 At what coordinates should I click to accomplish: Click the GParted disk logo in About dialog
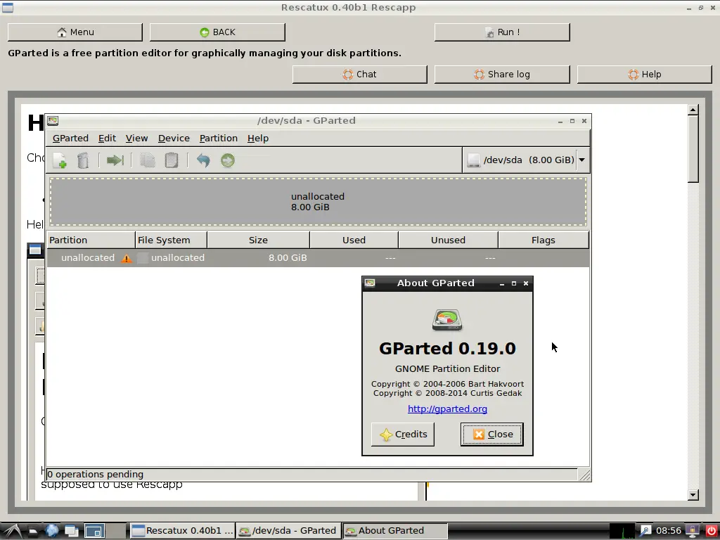[x=447, y=320]
